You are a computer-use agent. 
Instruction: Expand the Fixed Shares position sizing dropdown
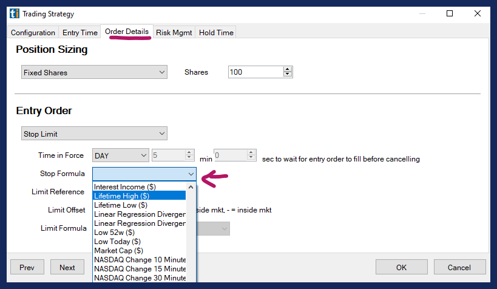click(x=94, y=72)
